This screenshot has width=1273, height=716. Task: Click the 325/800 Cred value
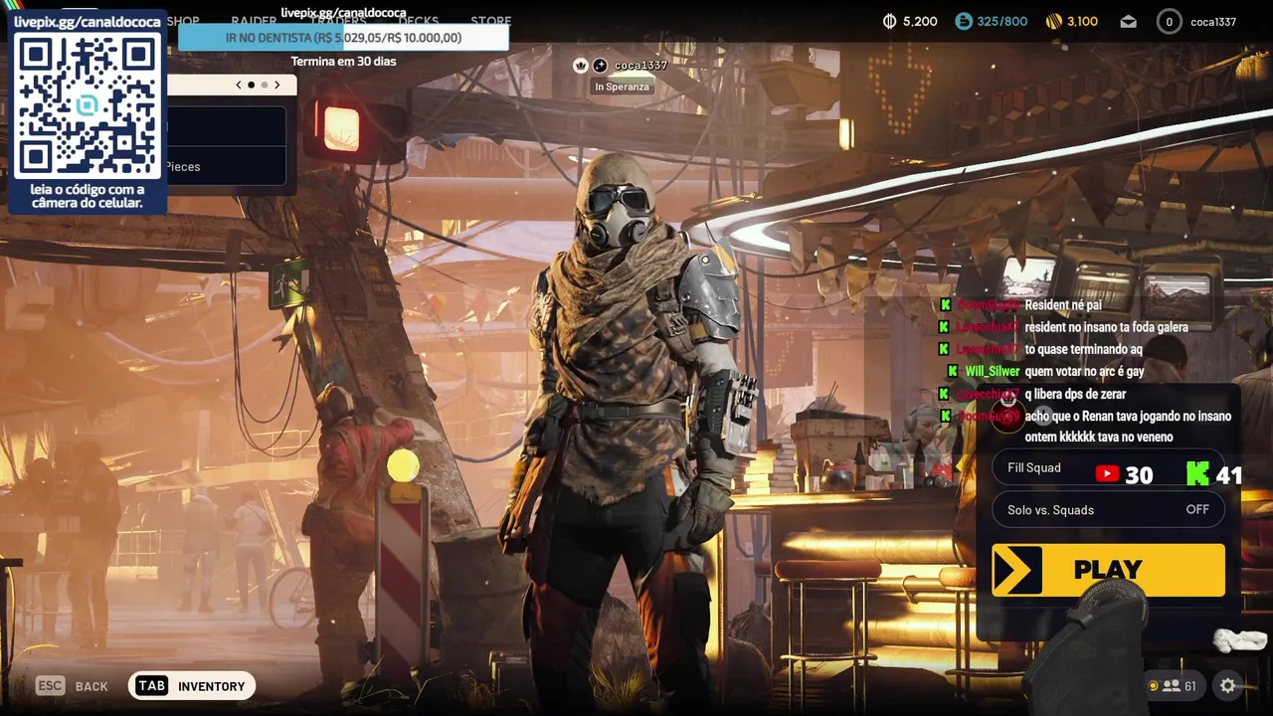[1002, 21]
